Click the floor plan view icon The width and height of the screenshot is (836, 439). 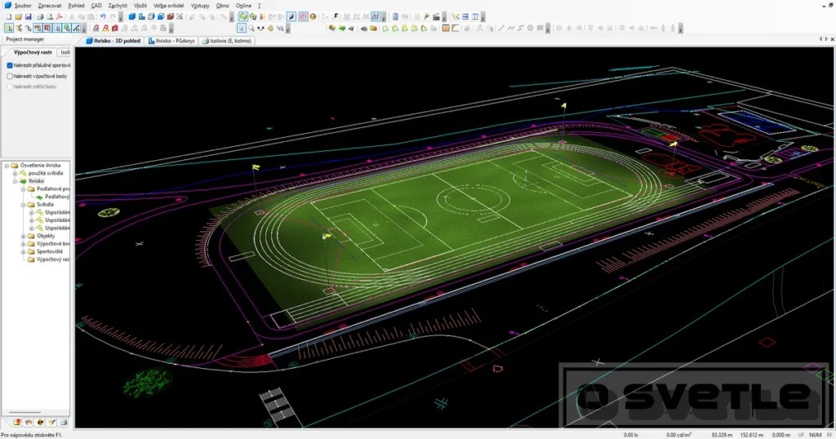point(142,16)
